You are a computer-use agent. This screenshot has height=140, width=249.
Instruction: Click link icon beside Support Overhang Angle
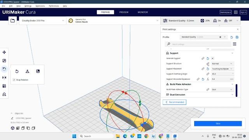click(x=208, y=74)
